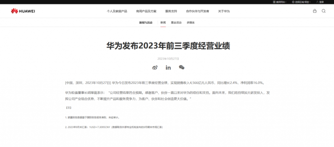
Task: Open the search magnifier icon
Action: (324, 11)
